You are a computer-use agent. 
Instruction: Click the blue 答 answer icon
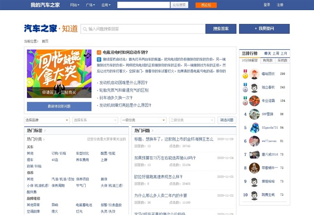99,60
